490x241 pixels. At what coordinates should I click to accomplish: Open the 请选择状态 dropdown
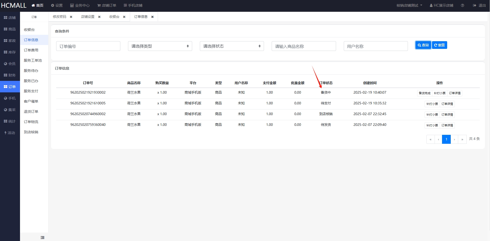click(232, 46)
